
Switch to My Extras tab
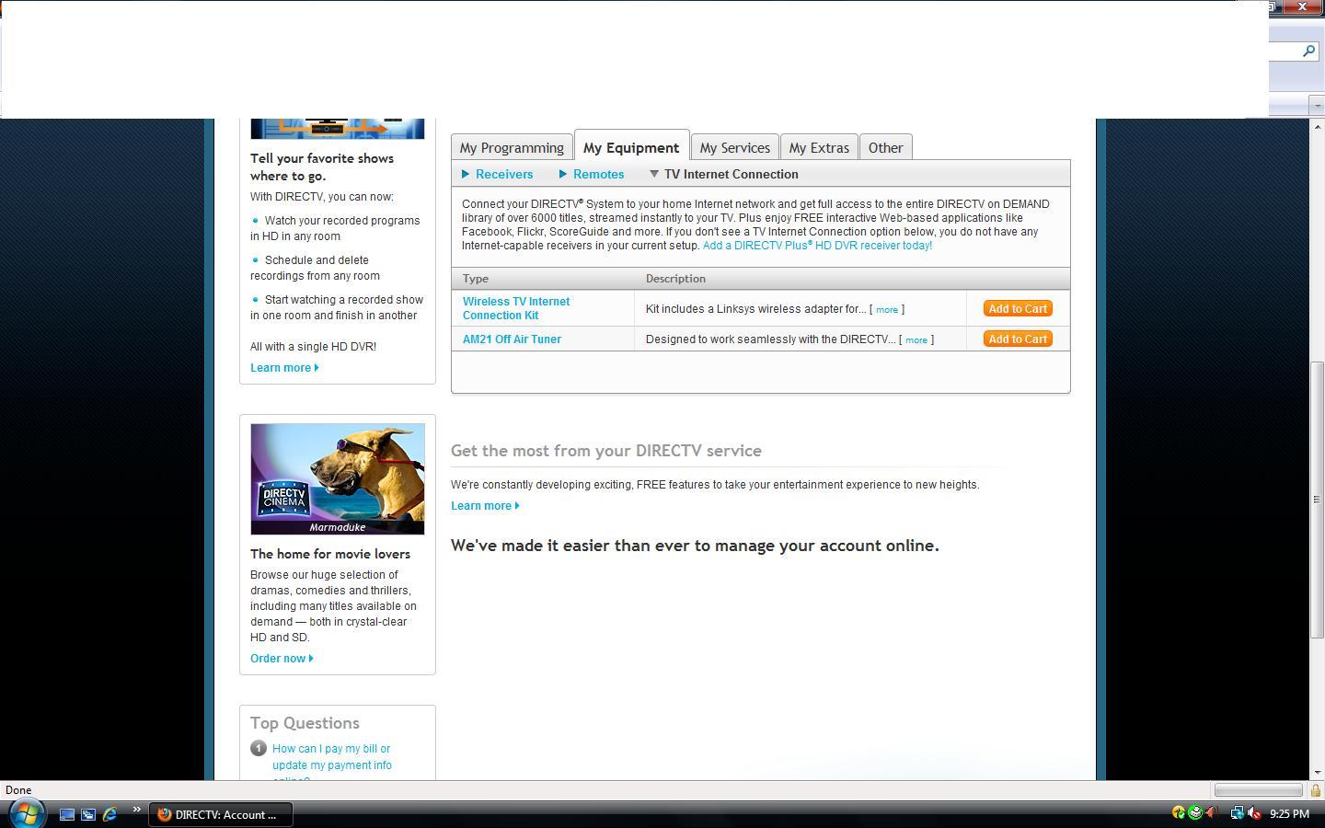pyautogui.click(x=819, y=148)
